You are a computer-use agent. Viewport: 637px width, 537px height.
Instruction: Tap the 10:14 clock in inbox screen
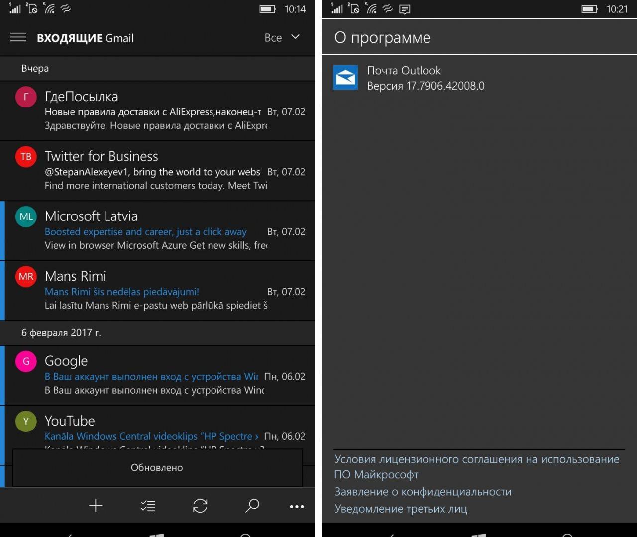click(x=295, y=9)
